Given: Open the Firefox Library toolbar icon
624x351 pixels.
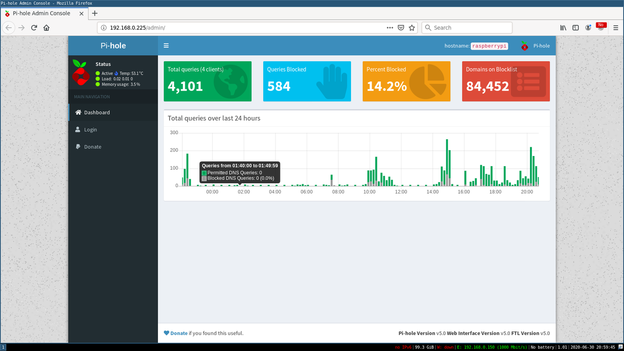Looking at the screenshot, I should coord(563,28).
